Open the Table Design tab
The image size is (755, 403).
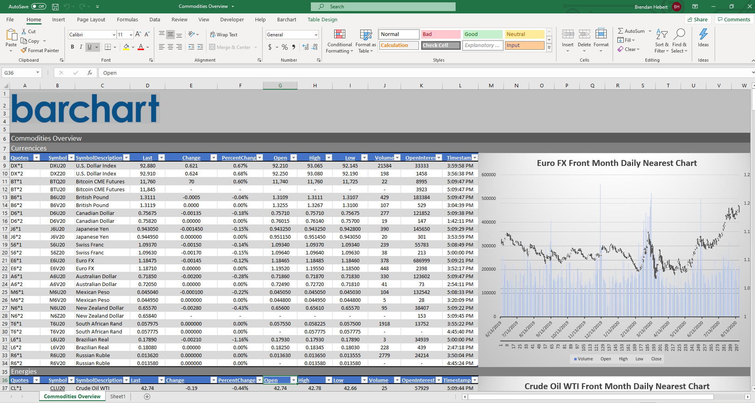[x=322, y=19]
